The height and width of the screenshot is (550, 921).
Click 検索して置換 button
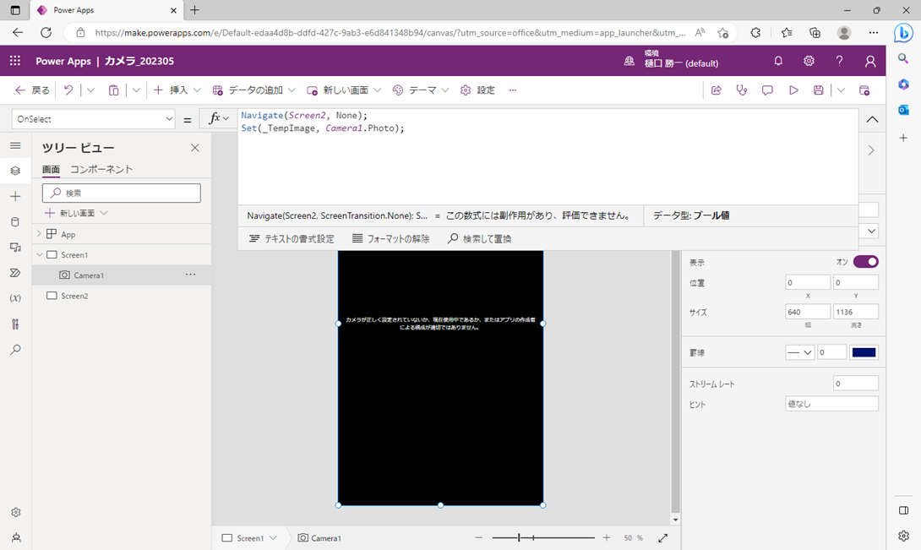(x=479, y=238)
